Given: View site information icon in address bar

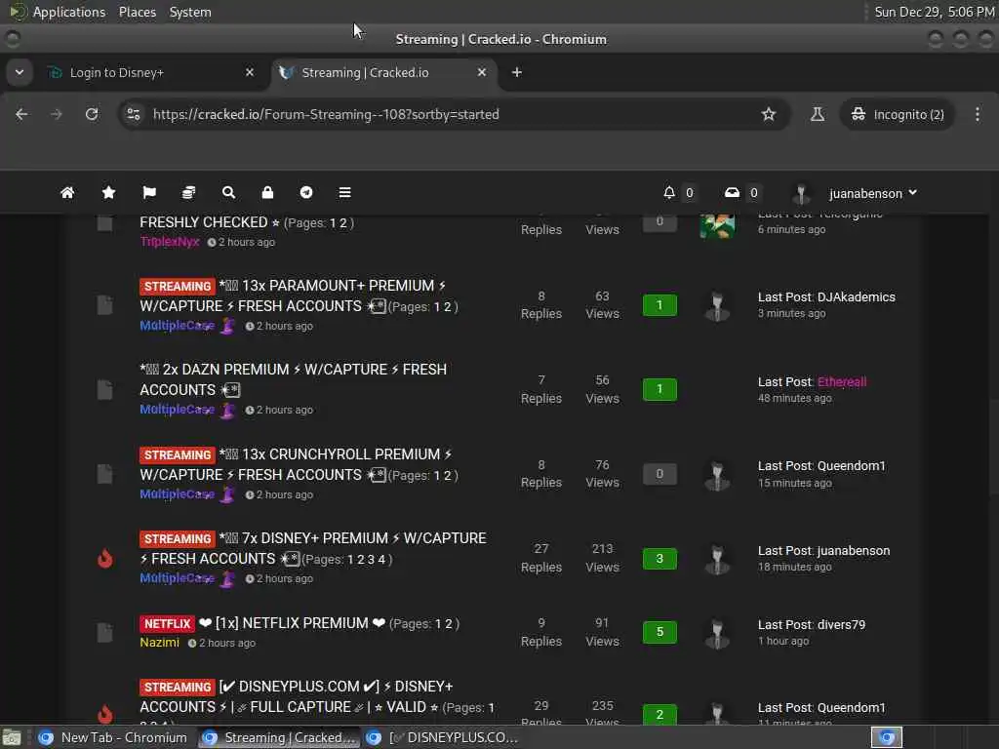Looking at the screenshot, I should [133, 114].
